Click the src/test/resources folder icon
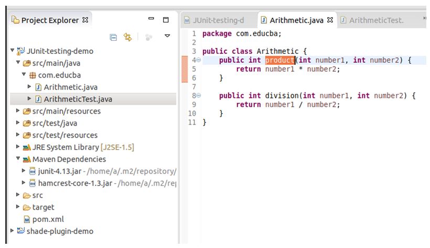 coord(27,135)
